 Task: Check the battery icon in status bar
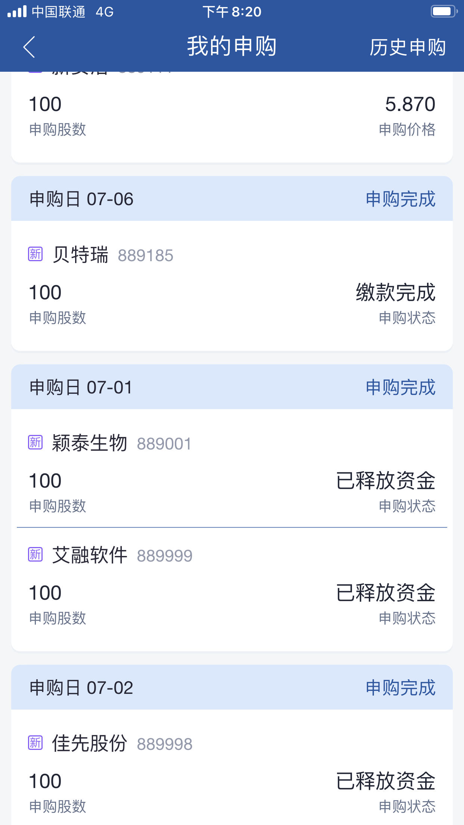443,12
